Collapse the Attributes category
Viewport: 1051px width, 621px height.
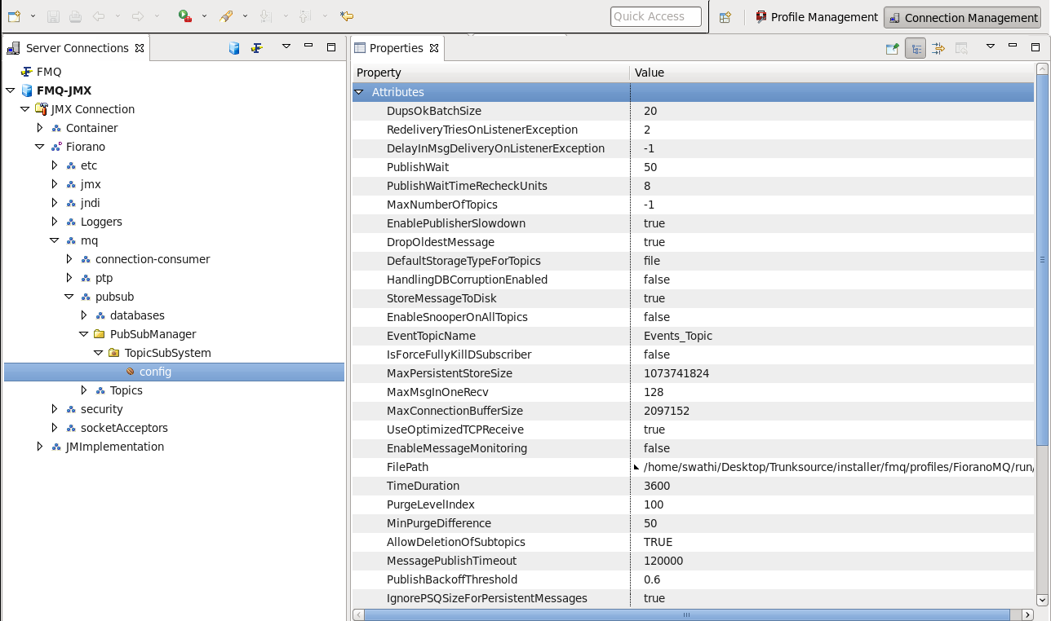tap(359, 92)
